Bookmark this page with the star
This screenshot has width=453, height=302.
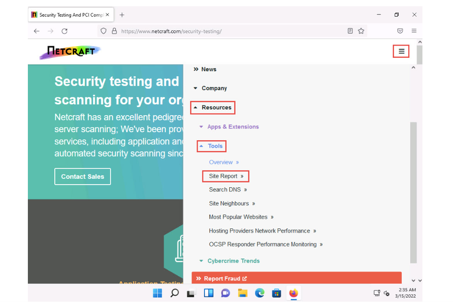(x=361, y=31)
